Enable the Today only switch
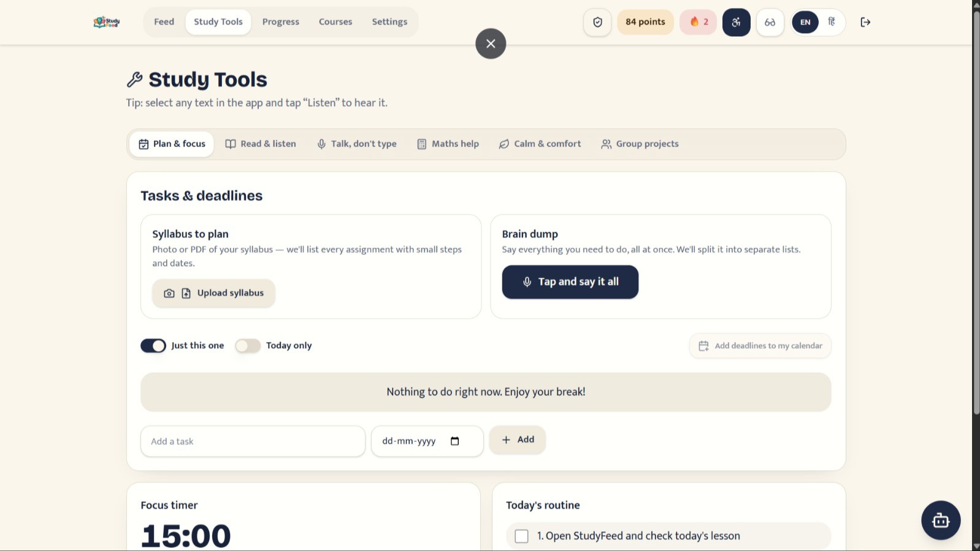 point(248,346)
